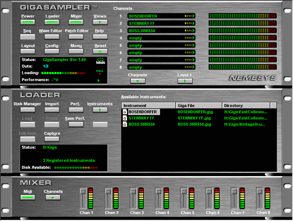Sort by the Directory column header
Screen dimensions: 293x221
pyautogui.click(x=246, y=106)
